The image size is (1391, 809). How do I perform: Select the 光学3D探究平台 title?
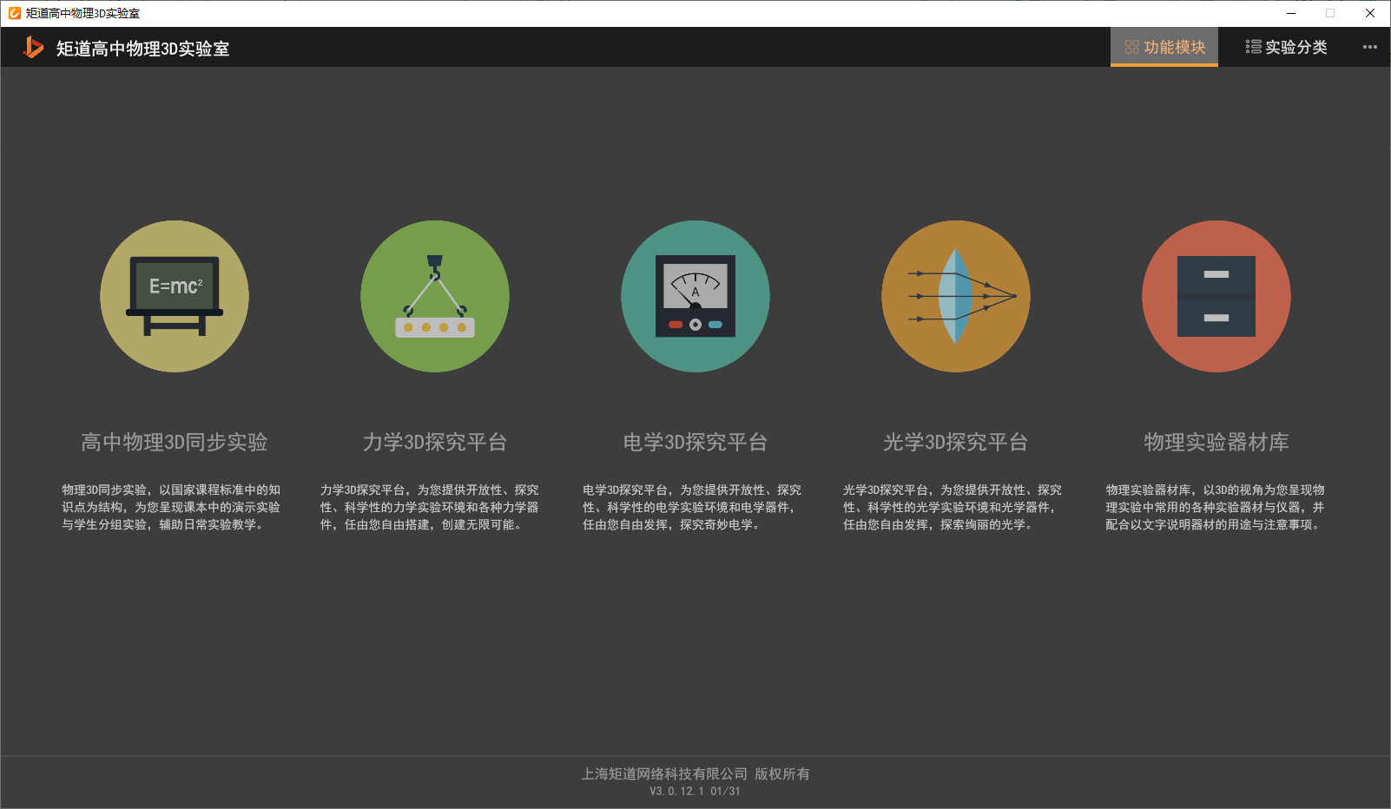coord(956,443)
